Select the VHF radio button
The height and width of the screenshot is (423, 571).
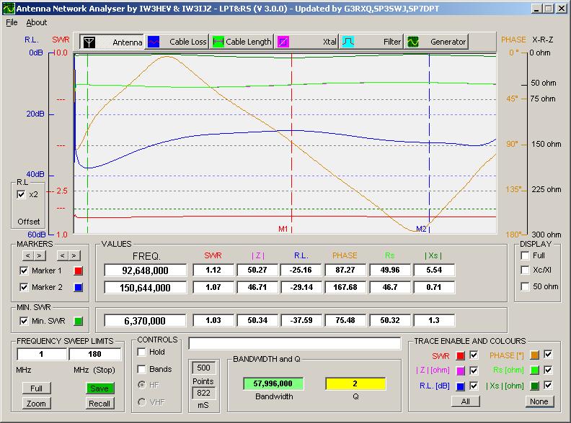pyautogui.click(x=142, y=401)
